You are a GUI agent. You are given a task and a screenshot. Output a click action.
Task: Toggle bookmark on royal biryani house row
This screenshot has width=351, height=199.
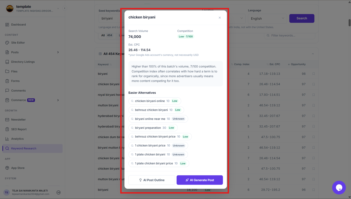click(314, 95)
